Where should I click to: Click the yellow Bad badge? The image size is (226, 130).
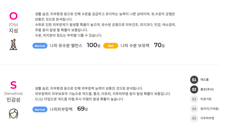(111, 46)
